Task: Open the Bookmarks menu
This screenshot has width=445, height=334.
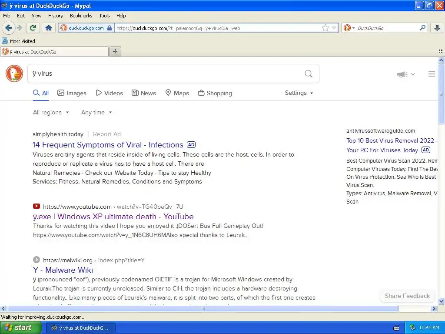Action: tap(81, 16)
